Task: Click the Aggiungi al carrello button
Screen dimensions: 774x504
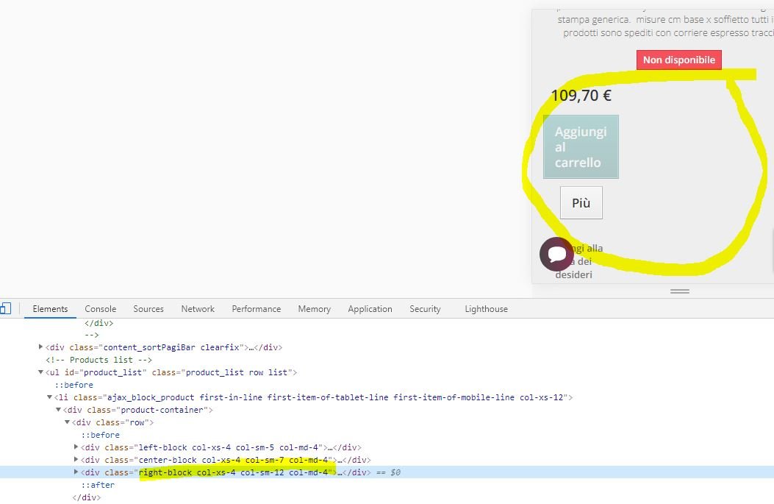Action: coord(581,146)
